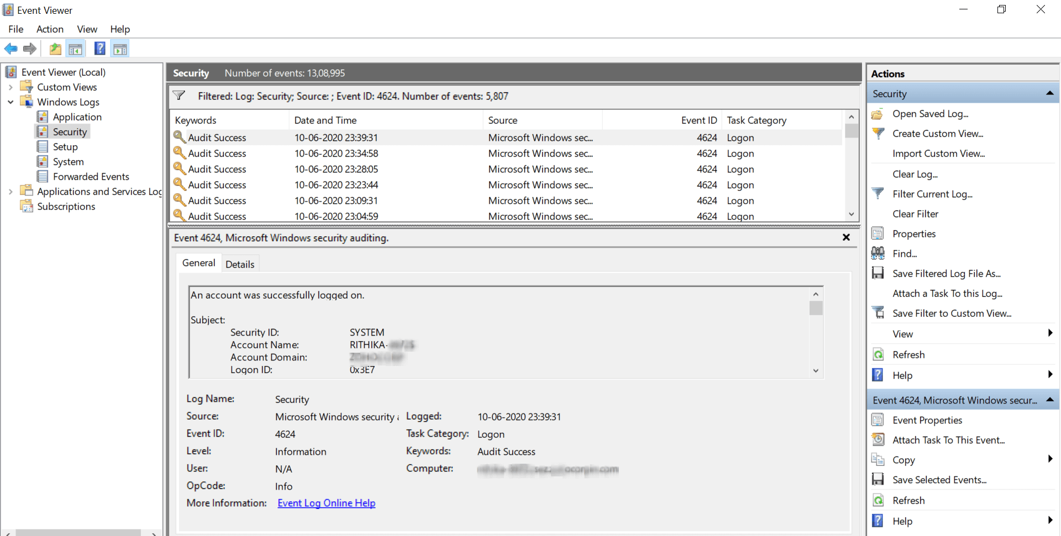This screenshot has width=1061, height=536.
Task: Click the Create Custom View funnel icon
Action: (878, 134)
